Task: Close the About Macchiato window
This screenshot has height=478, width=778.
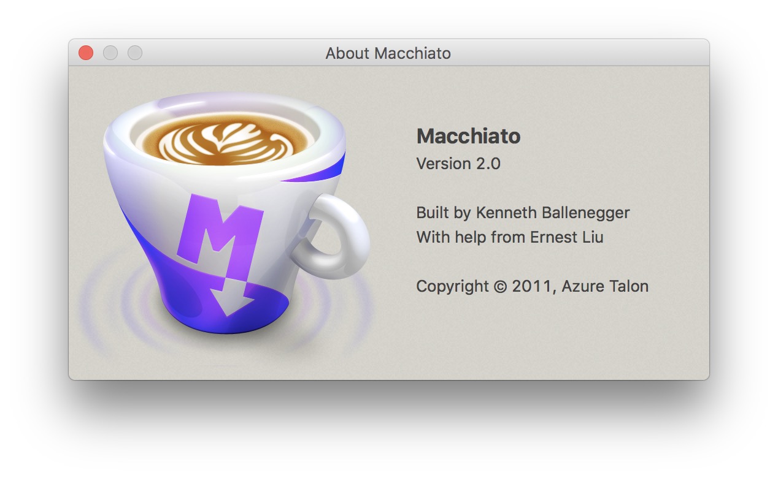Action: tap(86, 53)
